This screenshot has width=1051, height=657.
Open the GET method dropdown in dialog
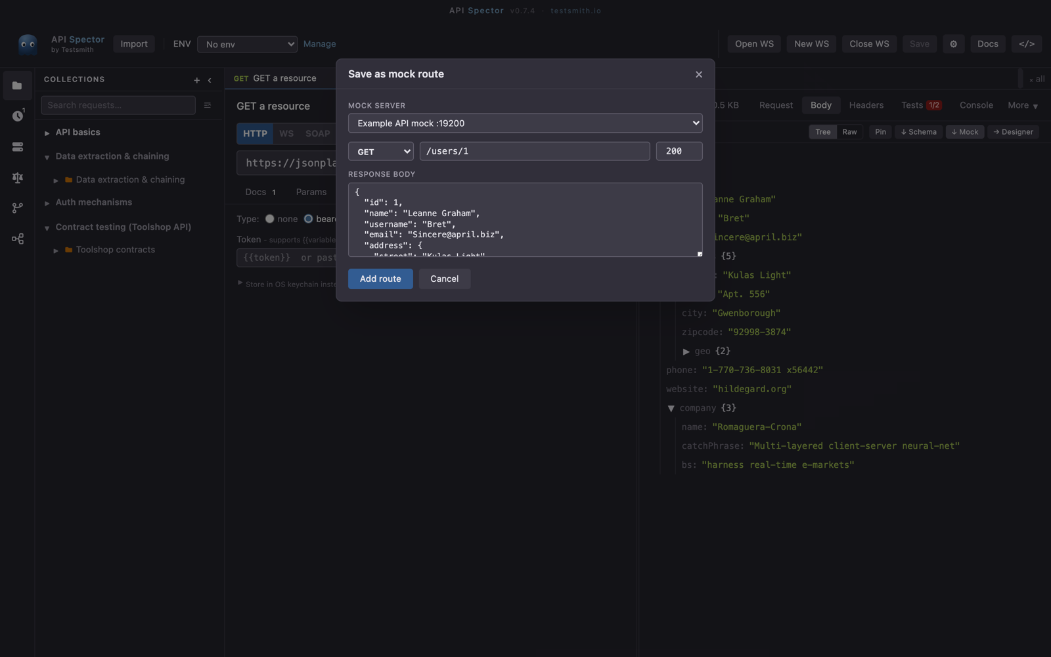380,151
